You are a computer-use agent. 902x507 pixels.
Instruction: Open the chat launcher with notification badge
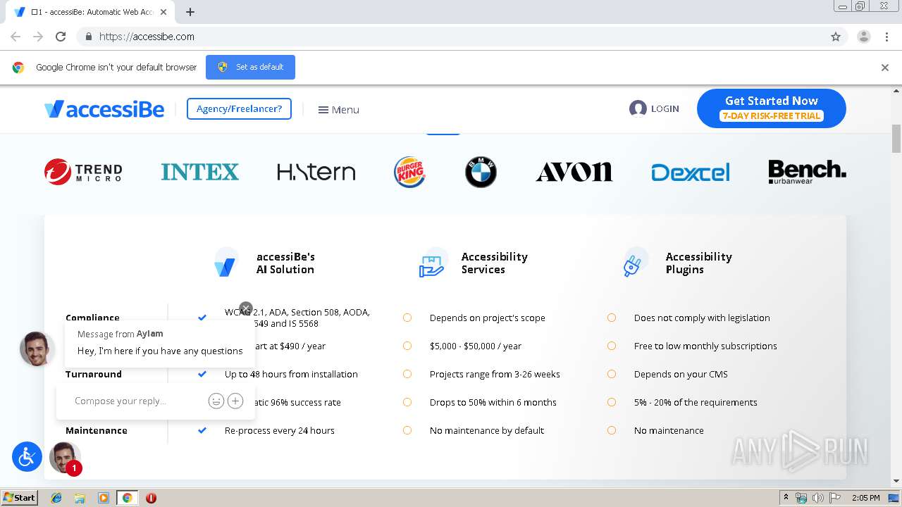(x=65, y=458)
